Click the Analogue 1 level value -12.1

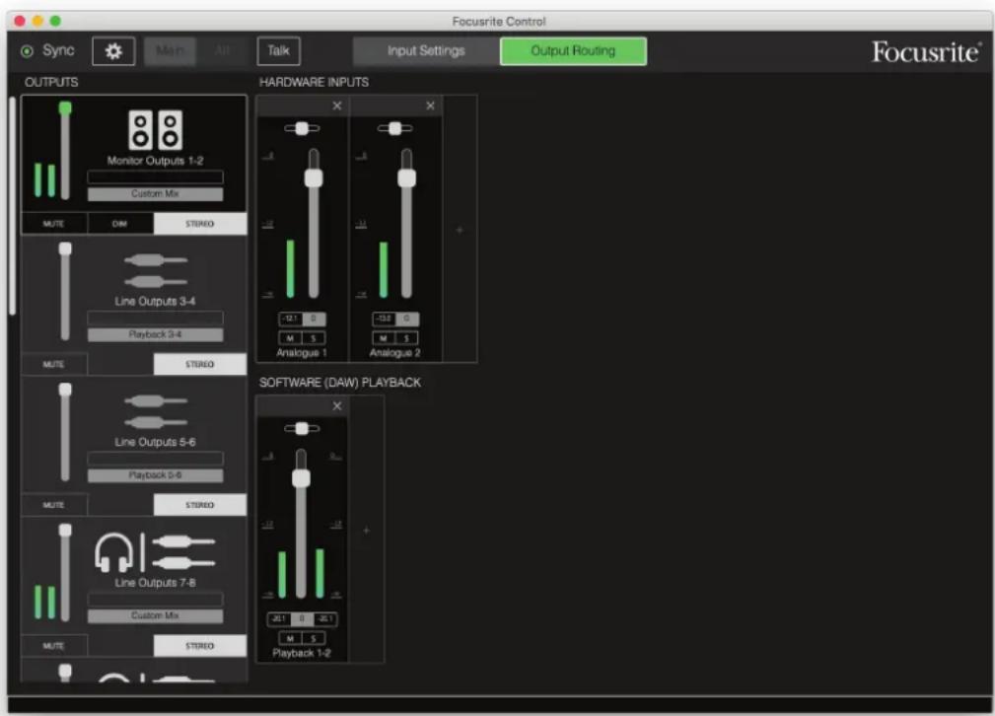[291, 319]
